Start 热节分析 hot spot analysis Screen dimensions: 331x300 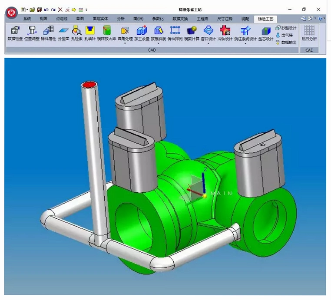point(309,33)
